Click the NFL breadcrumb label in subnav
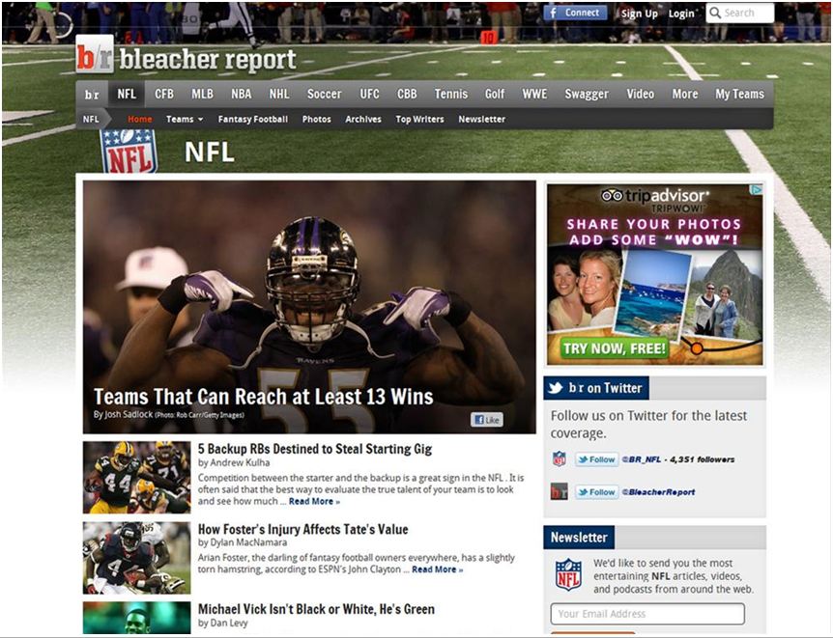Screen dimensions: 833x638 (x=91, y=120)
